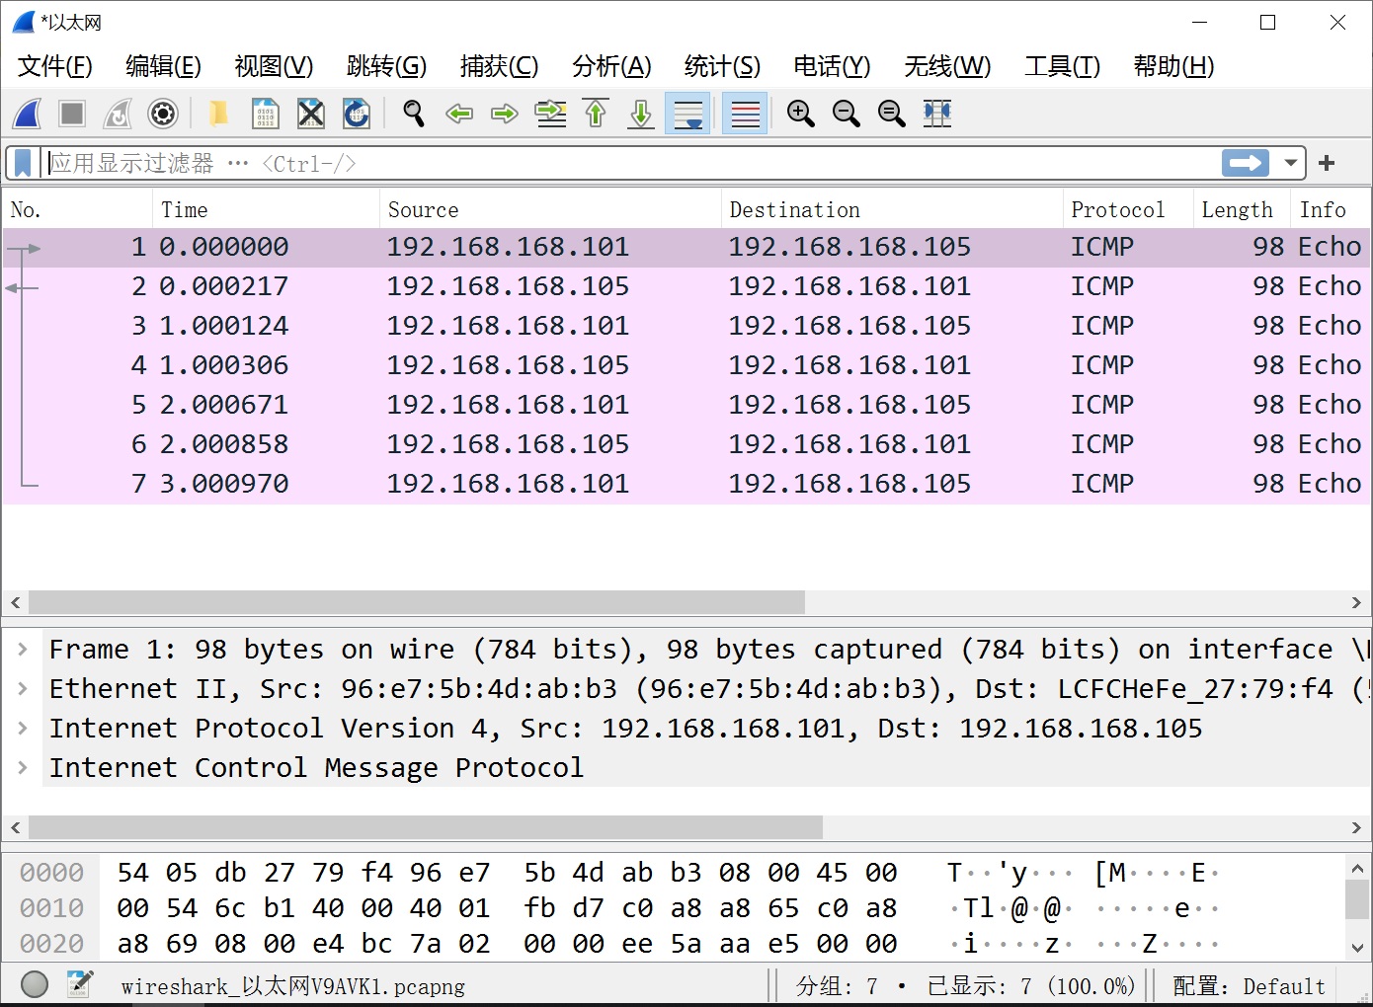The height and width of the screenshot is (1007, 1373).
Task: Expand the Ethernet II protocol details
Action: (23, 688)
